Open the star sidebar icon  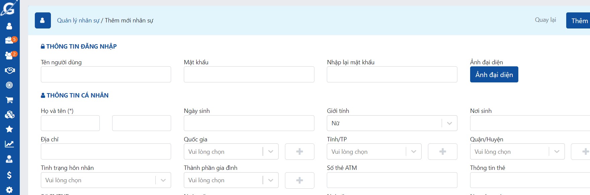click(9, 129)
